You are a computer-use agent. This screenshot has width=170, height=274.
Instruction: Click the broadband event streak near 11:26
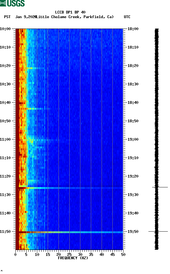coord(71,188)
